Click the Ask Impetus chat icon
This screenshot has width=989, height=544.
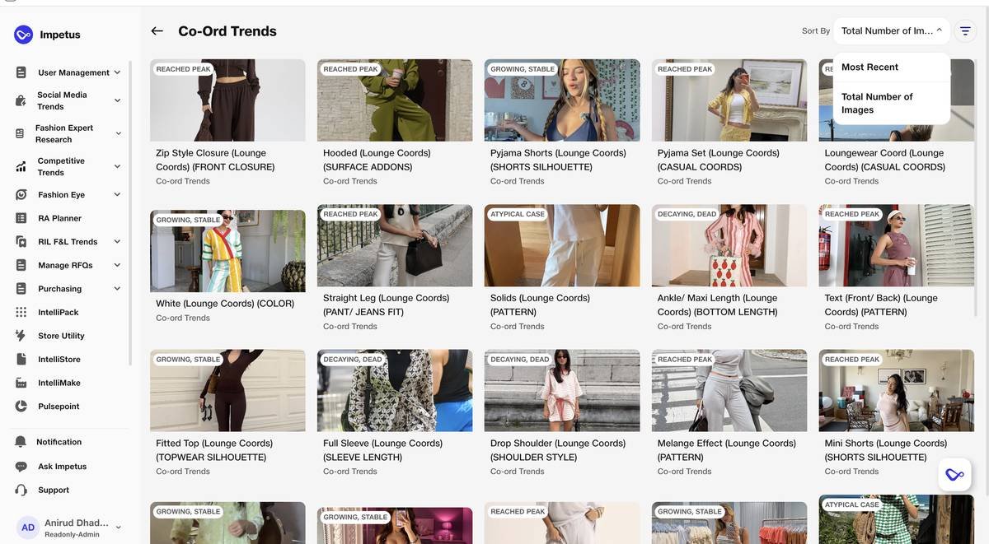pyautogui.click(x=21, y=467)
